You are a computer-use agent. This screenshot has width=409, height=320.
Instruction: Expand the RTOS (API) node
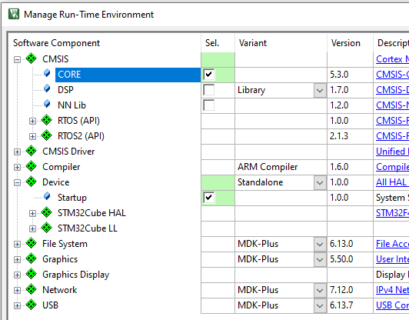click(x=32, y=121)
